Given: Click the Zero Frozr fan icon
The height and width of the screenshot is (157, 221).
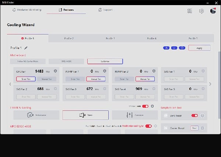Looking at the screenshot, I should (x=166, y=116).
